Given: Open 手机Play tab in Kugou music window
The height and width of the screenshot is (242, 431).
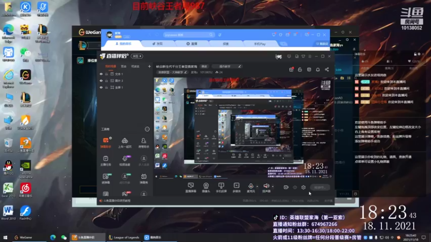Looking at the screenshot, I should [x=260, y=44].
